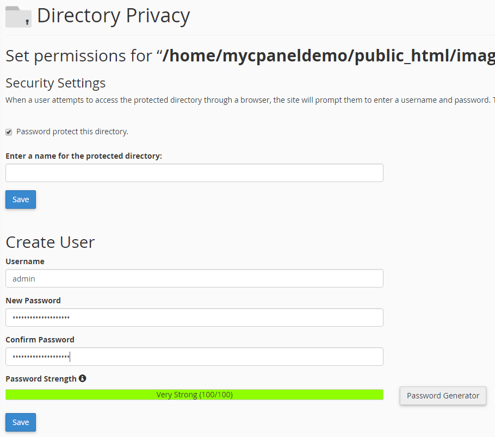Uncheck the password protect directory checkbox

tap(9, 132)
